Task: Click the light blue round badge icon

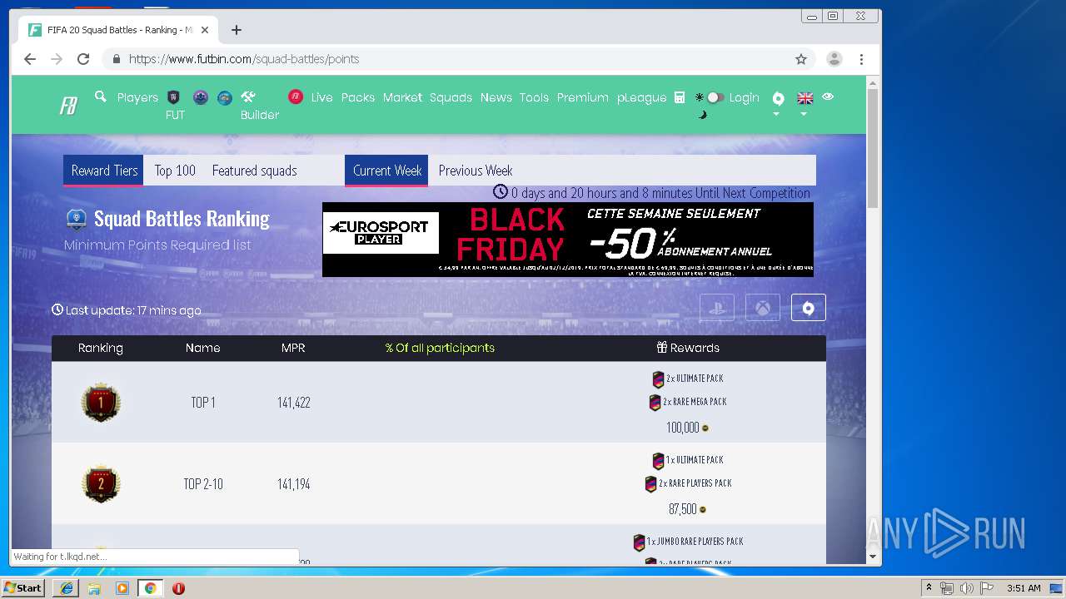Action: [225, 97]
